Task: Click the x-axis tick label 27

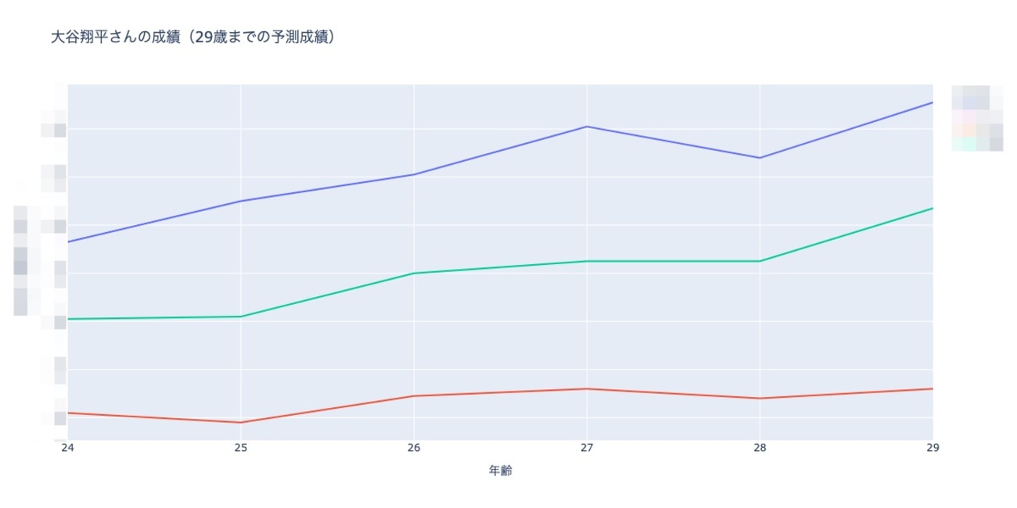Action: tap(587, 449)
